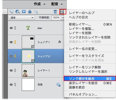This screenshot has height=100, width=116.
Task: Choose リンク部分を結合 menu item
Action: click(x=90, y=78)
